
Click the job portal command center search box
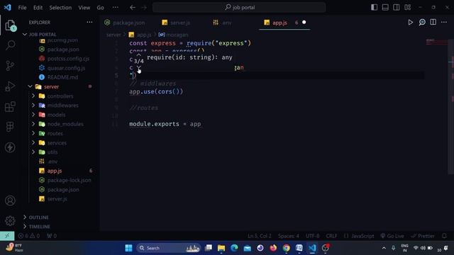[239, 8]
